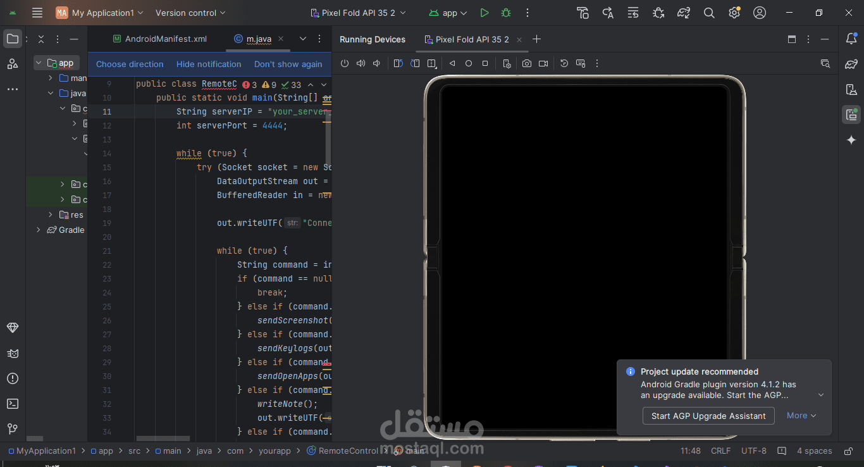864x467 pixels.
Task: Open the Pixel Fold API 35 2 device selector
Action: tap(358, 13)
